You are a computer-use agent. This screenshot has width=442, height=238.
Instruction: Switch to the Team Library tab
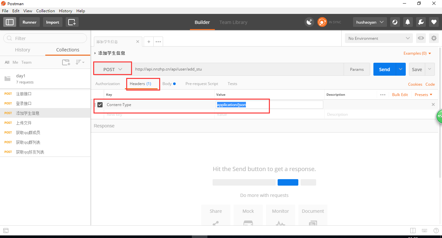click(233, 22)
